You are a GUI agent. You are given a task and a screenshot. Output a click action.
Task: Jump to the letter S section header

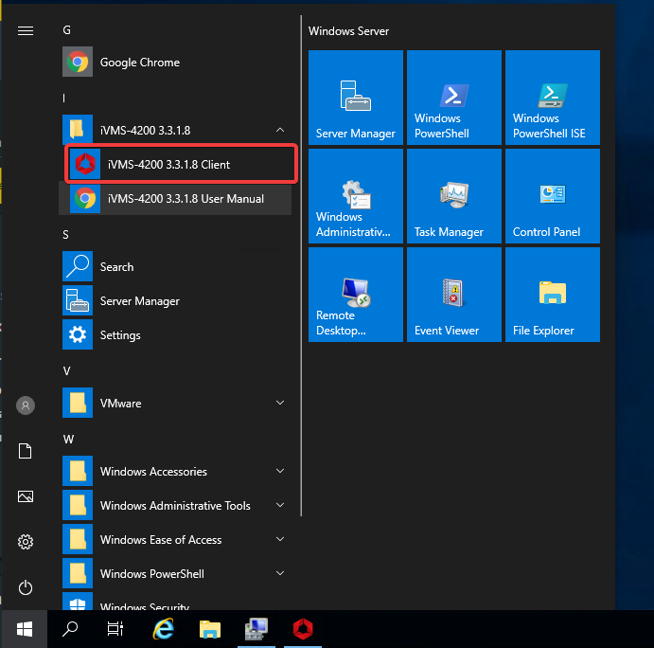click(66, 234)
